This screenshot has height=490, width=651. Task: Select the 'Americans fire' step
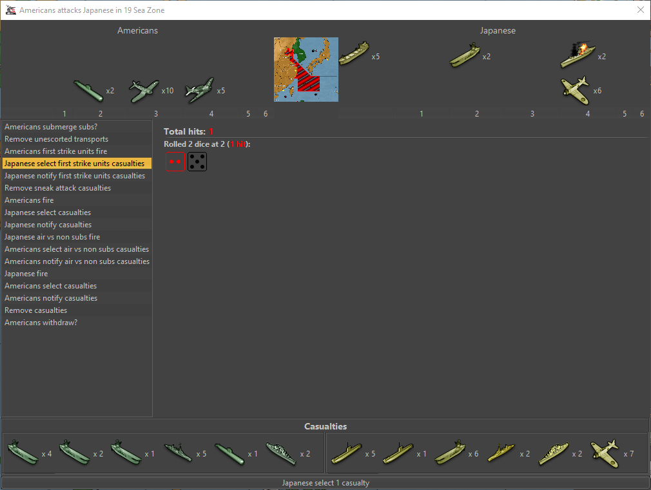point(77,200)
